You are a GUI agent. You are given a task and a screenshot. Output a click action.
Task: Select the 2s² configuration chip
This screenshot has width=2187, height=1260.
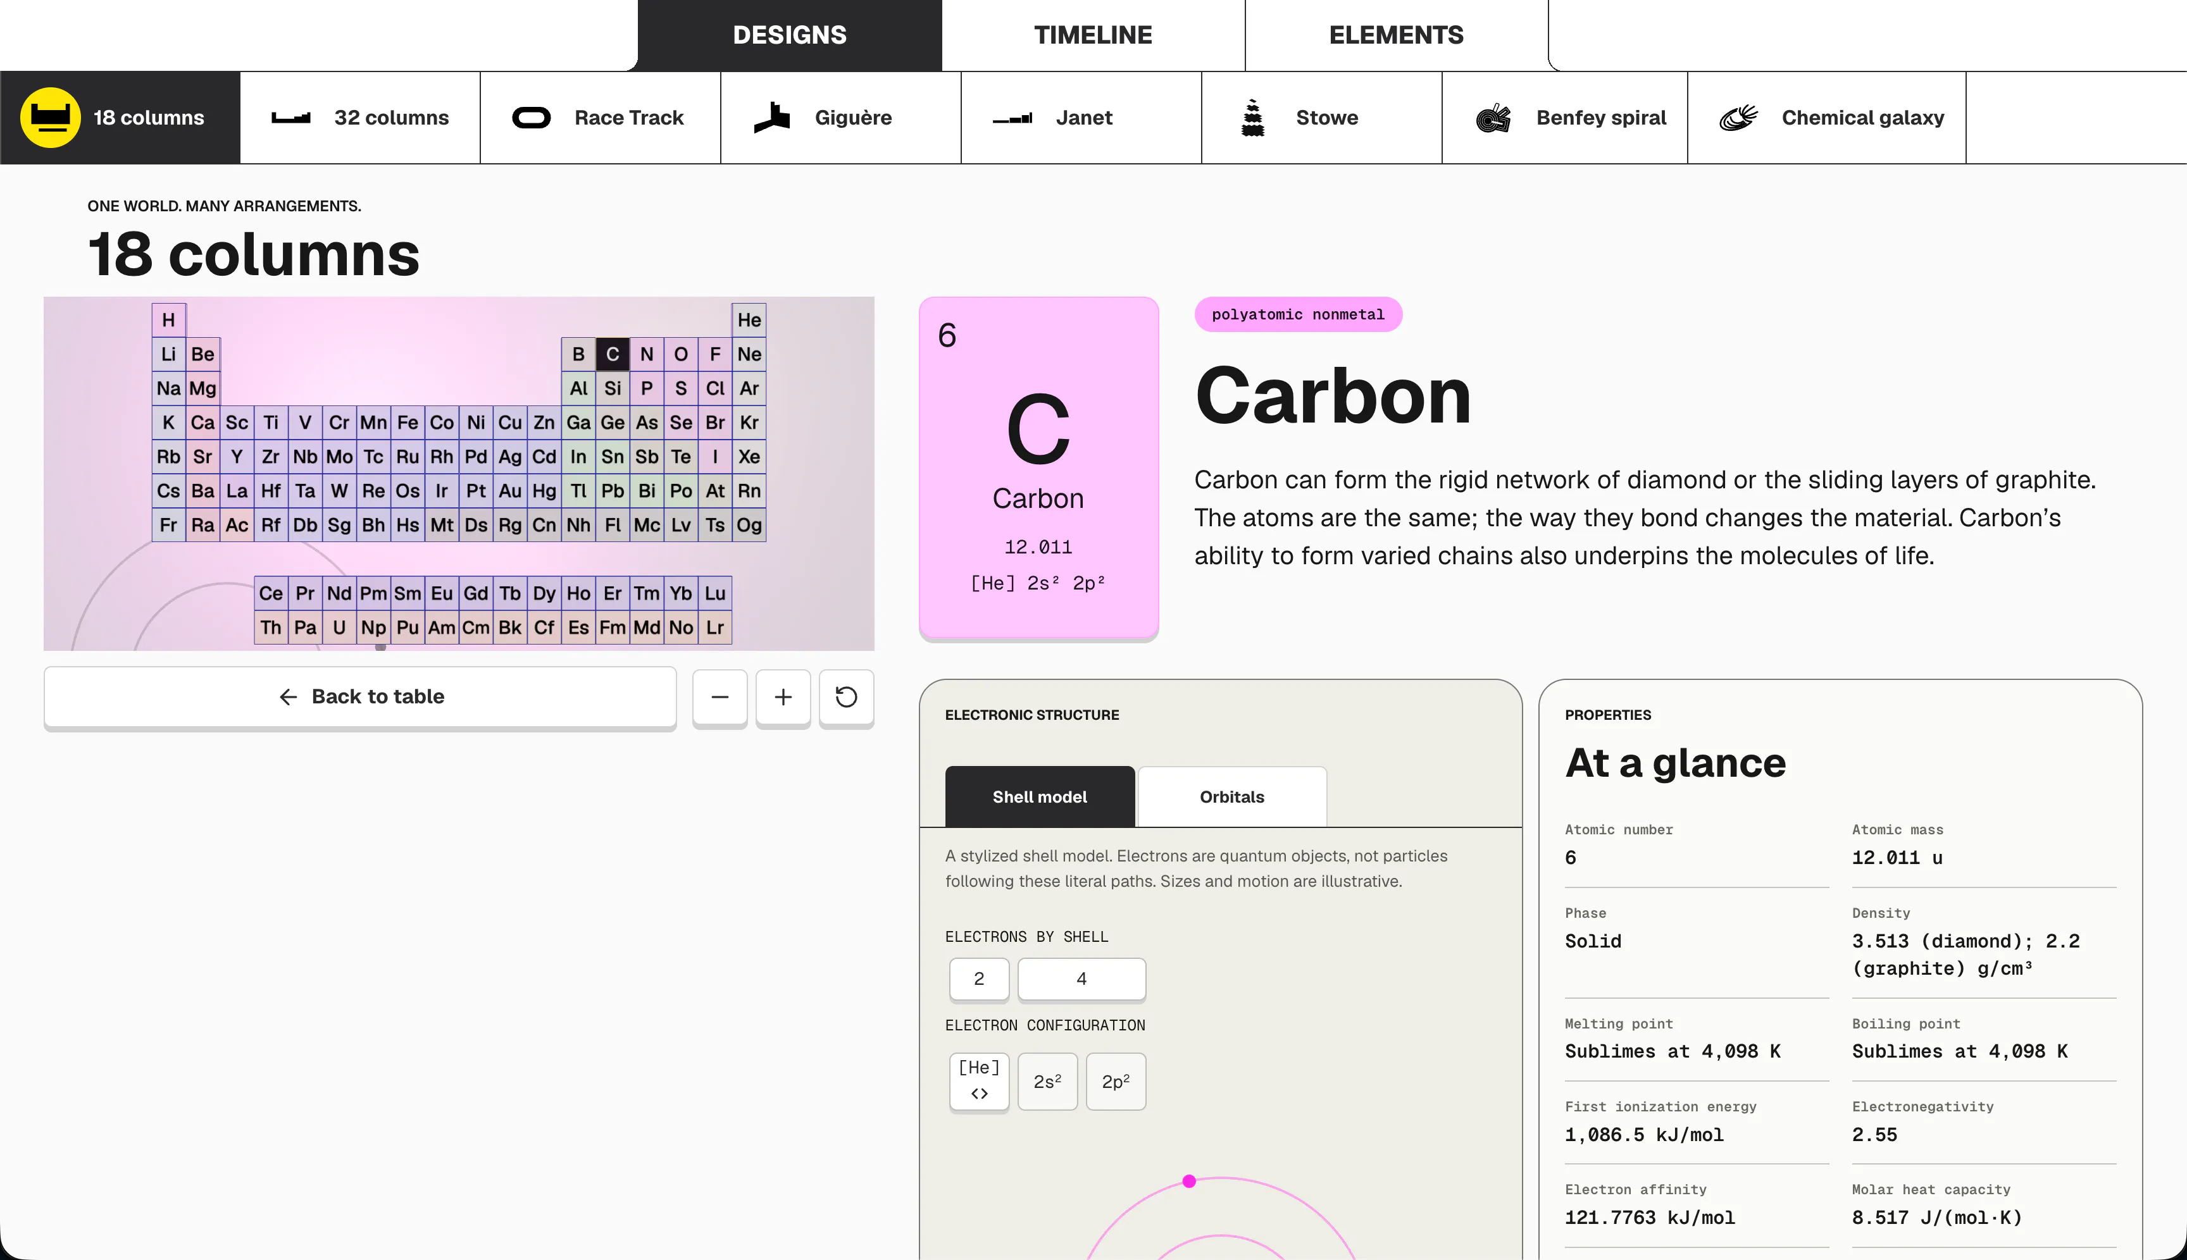1047,1082
